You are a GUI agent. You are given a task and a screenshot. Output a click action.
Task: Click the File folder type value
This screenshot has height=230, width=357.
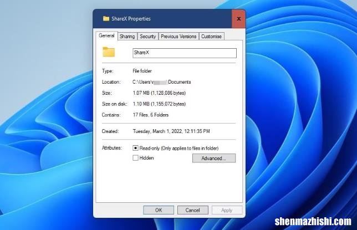(x=142, y=71)
